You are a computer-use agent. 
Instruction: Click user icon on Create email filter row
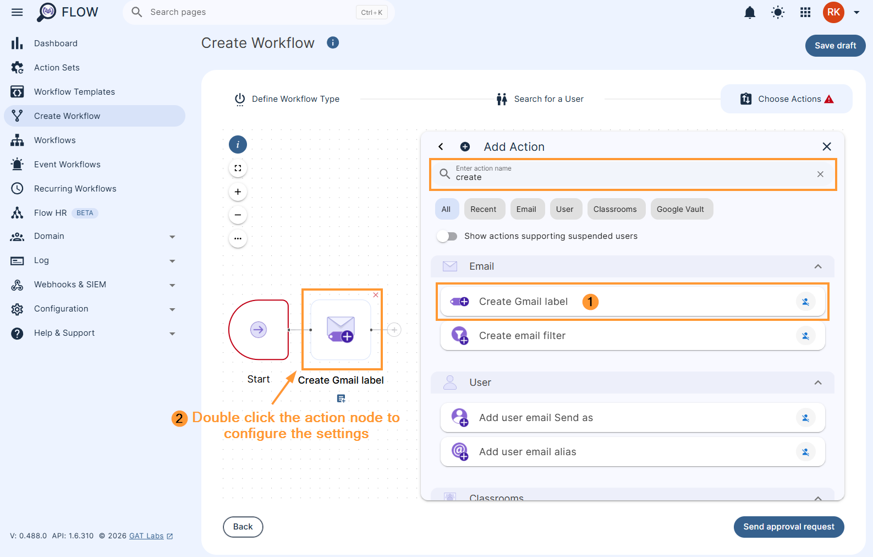[x=805, y=336]
